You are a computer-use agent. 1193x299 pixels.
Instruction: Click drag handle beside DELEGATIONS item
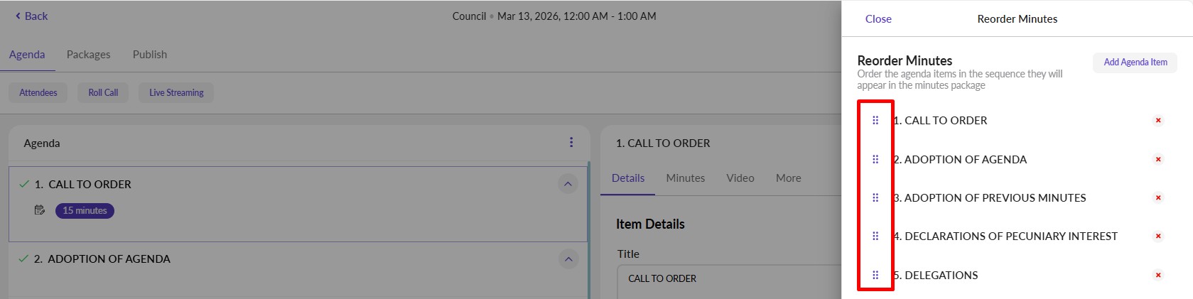(875, 275)
